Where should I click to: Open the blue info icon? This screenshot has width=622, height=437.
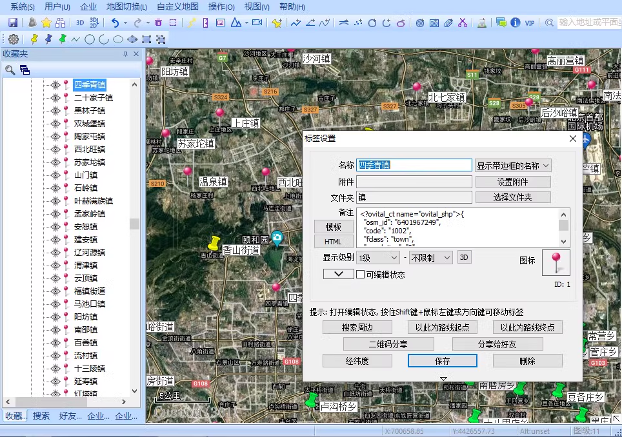tap(515, 23)
